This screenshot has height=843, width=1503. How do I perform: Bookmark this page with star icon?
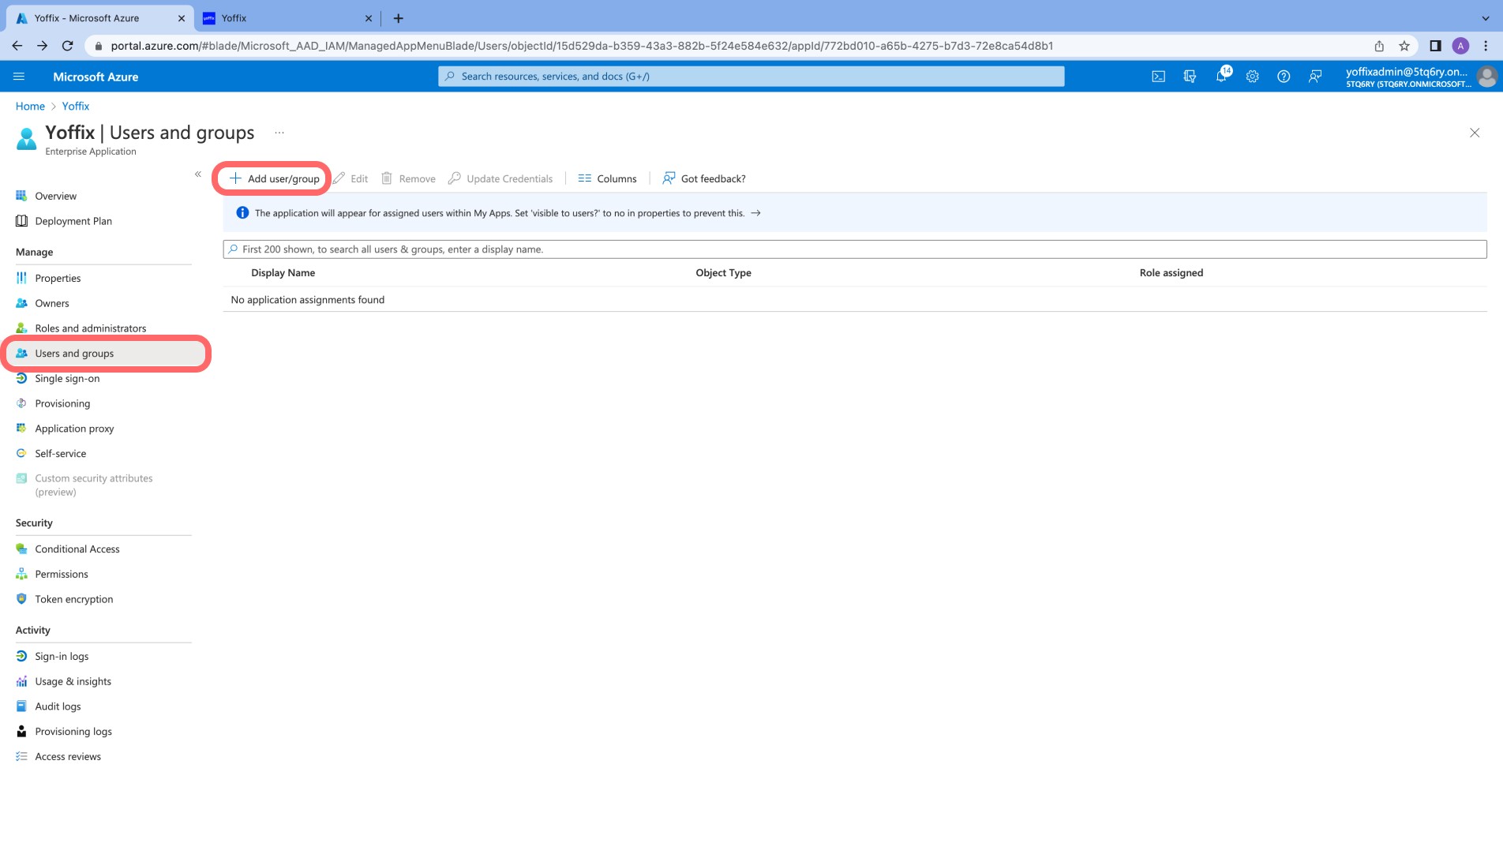pos(1404,46)
